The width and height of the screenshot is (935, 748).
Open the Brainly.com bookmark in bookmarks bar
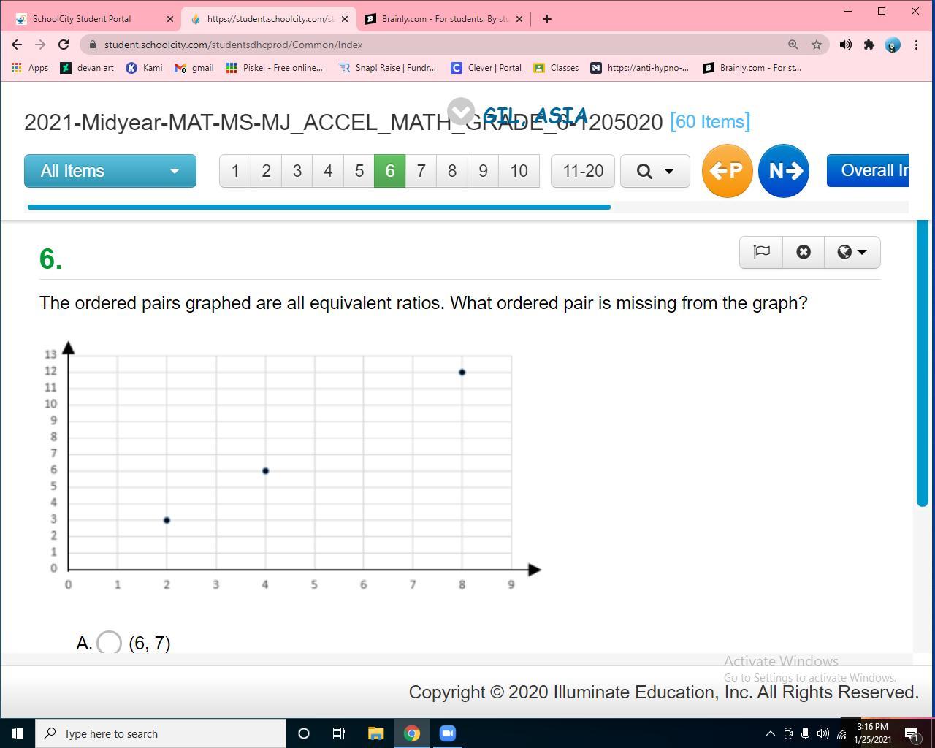point(752,68)
